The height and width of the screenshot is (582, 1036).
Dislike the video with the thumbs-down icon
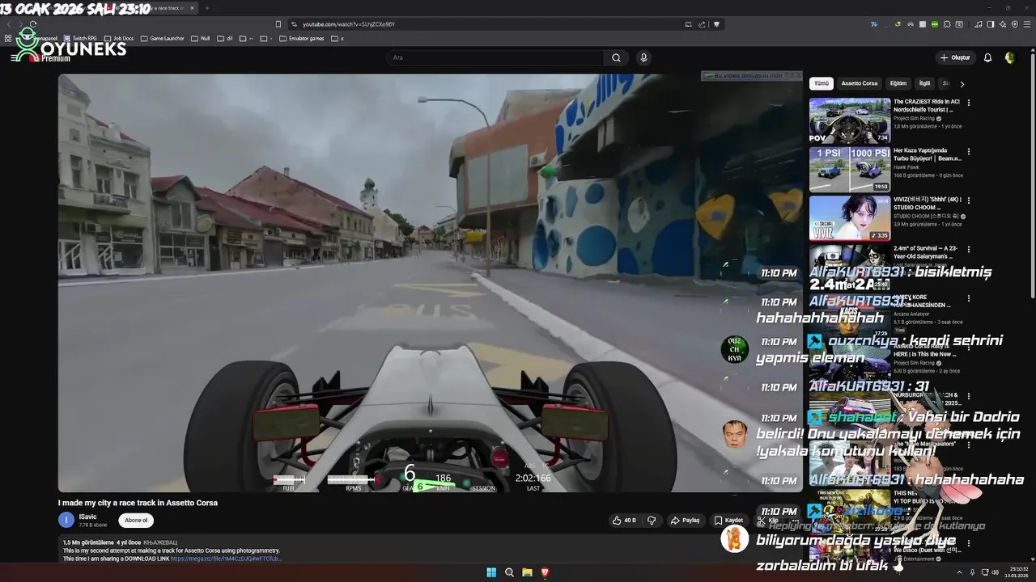click(652, 521)
